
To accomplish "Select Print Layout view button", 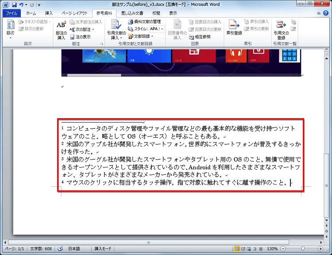I will (237, 249).
